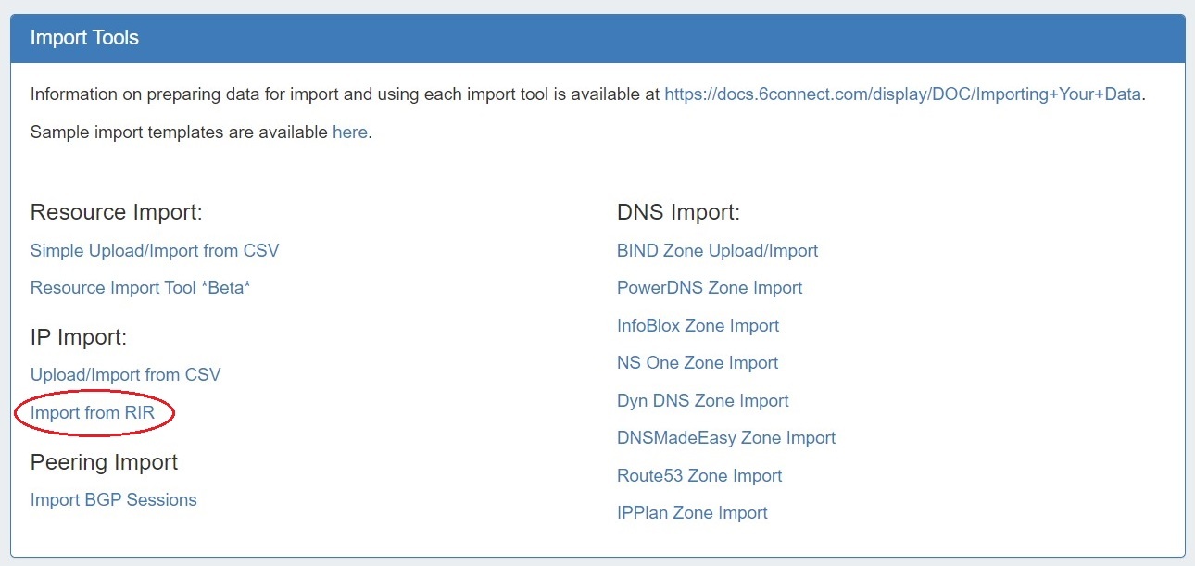Click DNSMadeEasy Zone Import
This screenshot has width=1195, height=566.
726,438
